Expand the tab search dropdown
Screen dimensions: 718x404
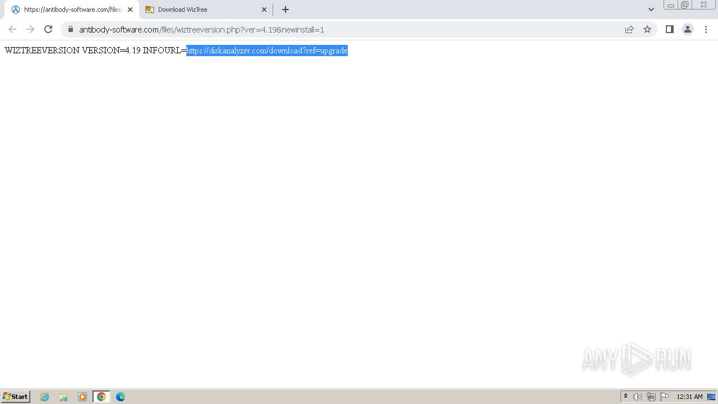coord(651,10)
